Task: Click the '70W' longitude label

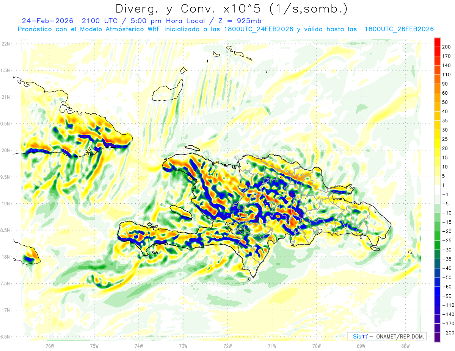Action: pyautogui.click(x=316, y=345)
